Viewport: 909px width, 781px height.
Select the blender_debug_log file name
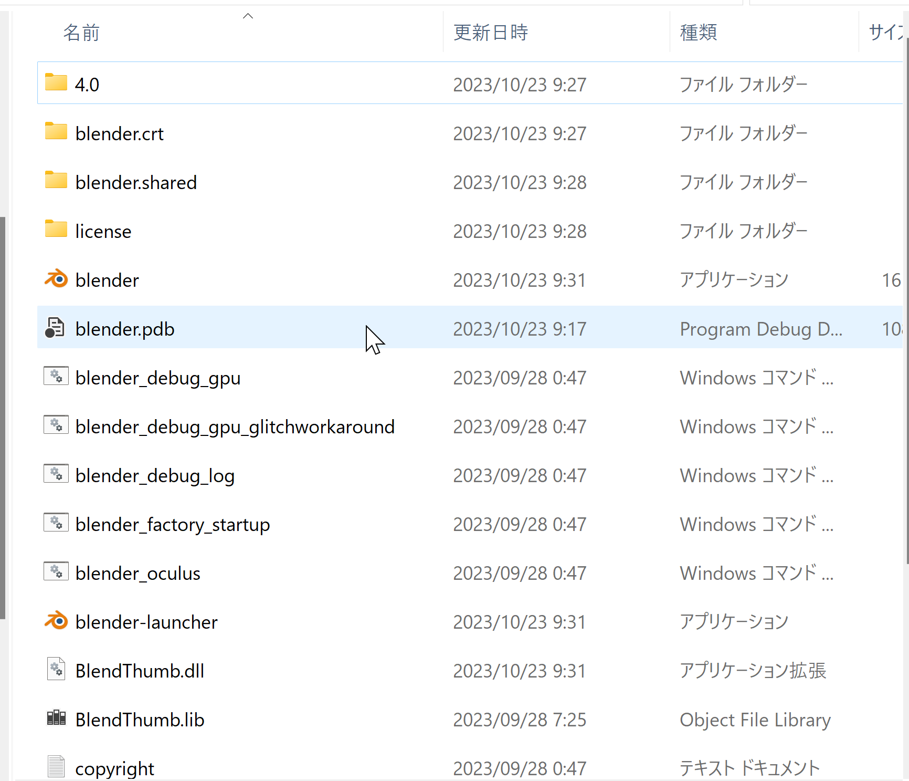(x=155, y=475)
